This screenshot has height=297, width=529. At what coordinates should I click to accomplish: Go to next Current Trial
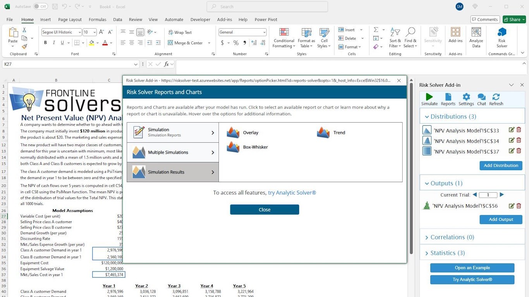pos(502,195)
